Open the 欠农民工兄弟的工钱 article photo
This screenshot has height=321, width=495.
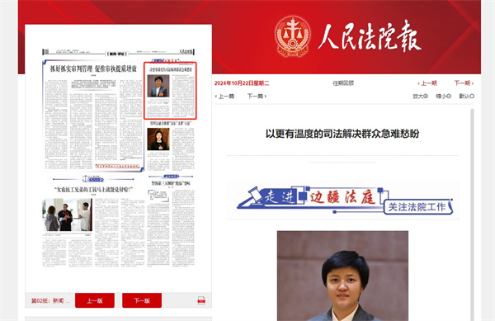pyautogui.click(x=68, y=215)
